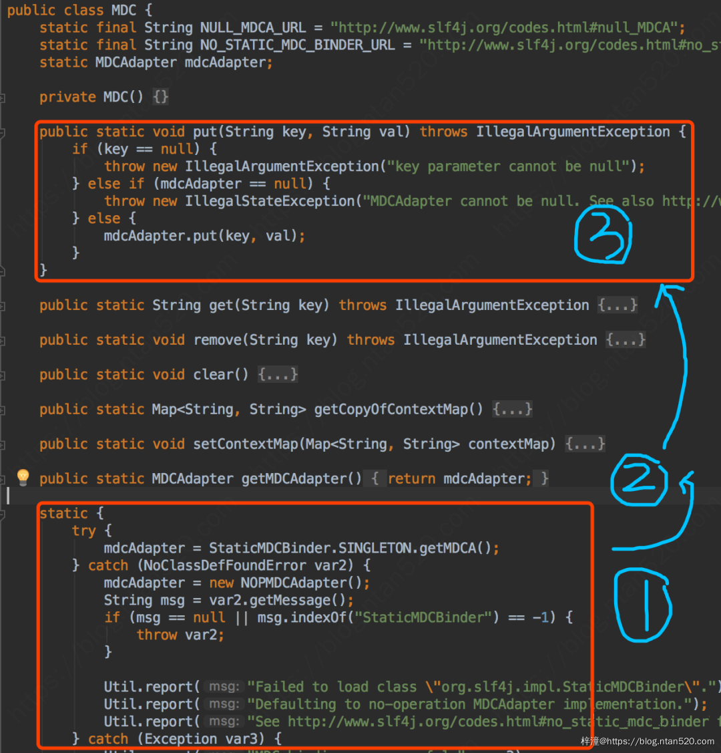Click the static keyword of the initializer block

coord(64,513)
